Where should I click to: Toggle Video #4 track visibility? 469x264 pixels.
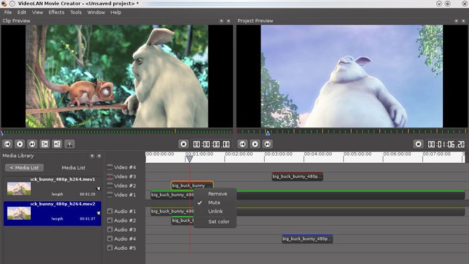click(x=110, y=167)
